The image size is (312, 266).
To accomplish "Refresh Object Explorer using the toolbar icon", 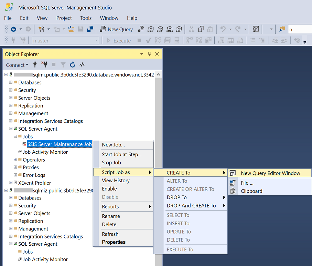I will (x=72, y=65).
